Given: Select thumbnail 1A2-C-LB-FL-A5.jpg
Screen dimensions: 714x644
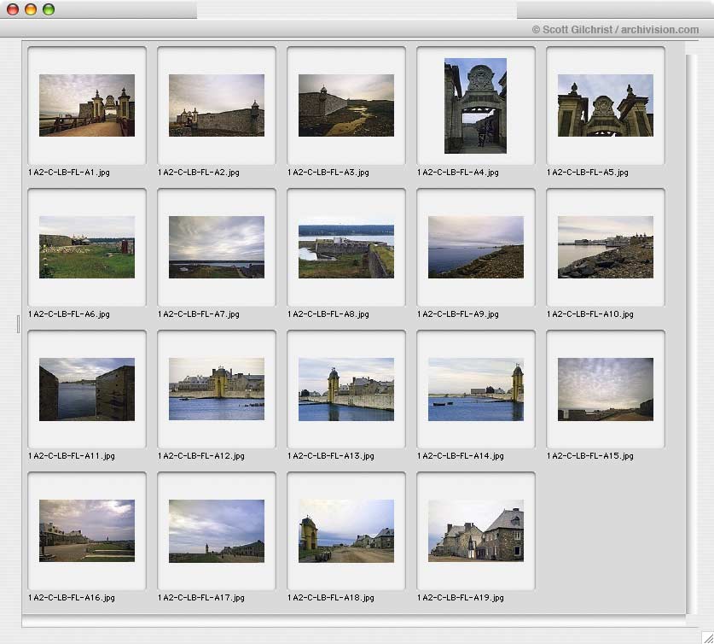Looking at the screenshot, I should (x=606, y=105).
